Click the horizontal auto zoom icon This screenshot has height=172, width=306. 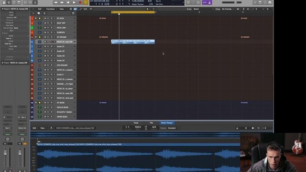point(248,9)
